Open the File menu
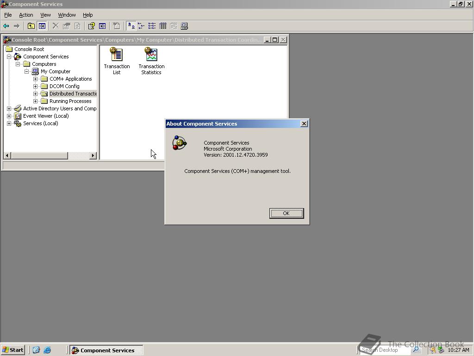The height and width of the screenshot is (356, 474). pyautogui.click(x=8, y=15)
